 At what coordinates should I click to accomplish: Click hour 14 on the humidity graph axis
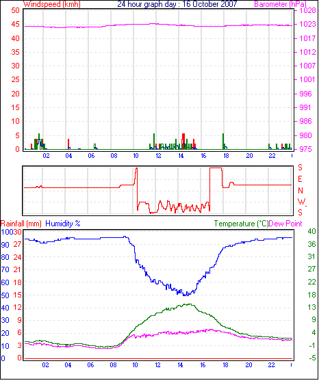(x=181, y=365)
